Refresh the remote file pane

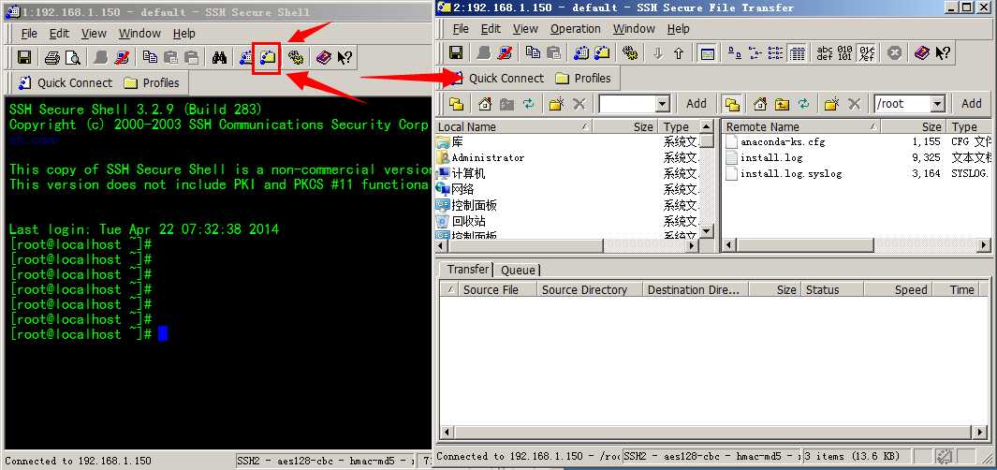804,104
